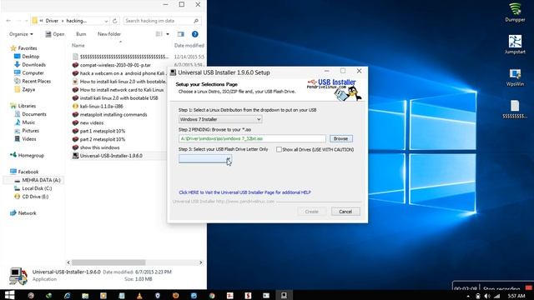Open File Explorer from the taskbar

[x=85, y=296]
